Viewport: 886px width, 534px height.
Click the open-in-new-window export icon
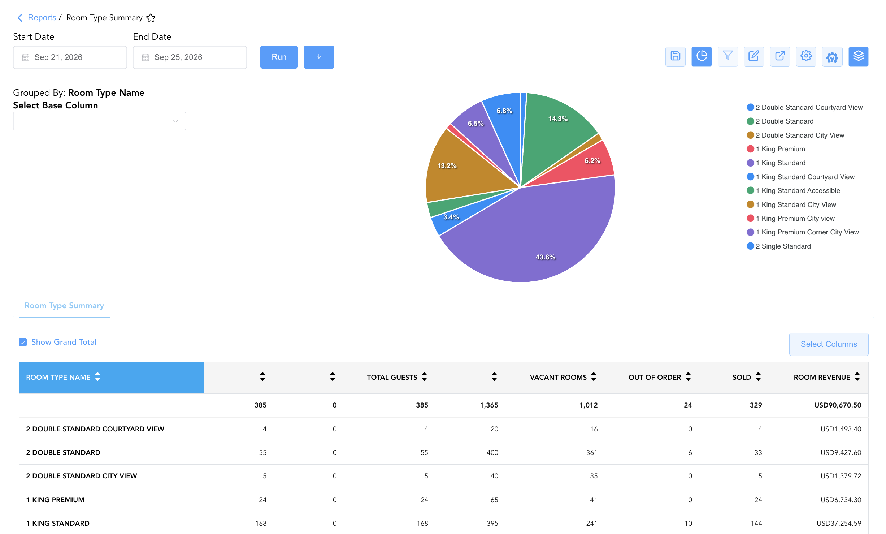[x=780, y=56]
